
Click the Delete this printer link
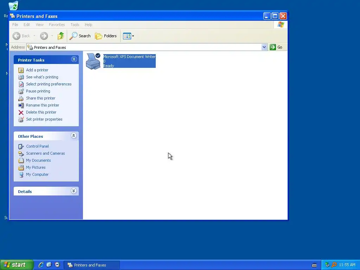tap(41, 112)
